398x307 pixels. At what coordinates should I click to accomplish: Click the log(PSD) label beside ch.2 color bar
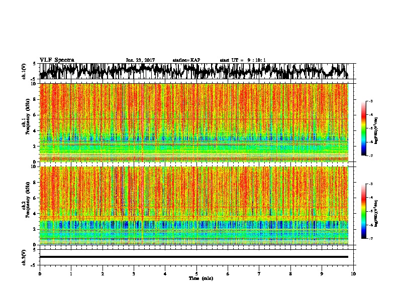376,213
